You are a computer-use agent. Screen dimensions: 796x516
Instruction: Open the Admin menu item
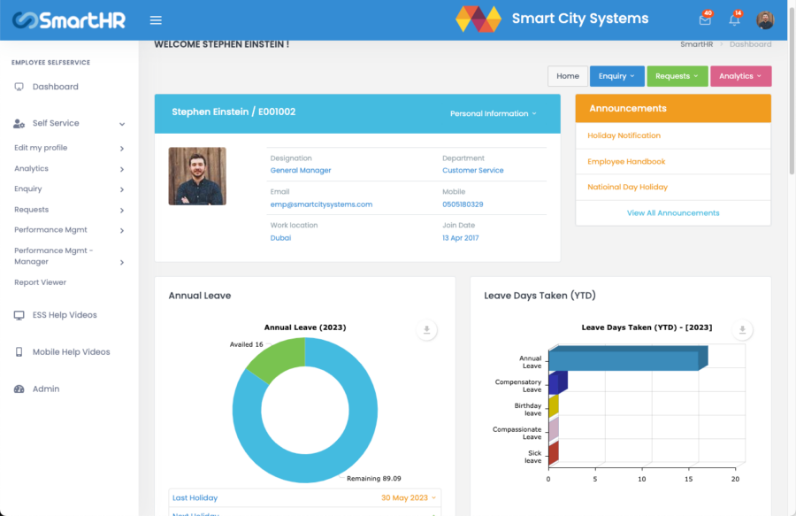(x=46, y=389)
